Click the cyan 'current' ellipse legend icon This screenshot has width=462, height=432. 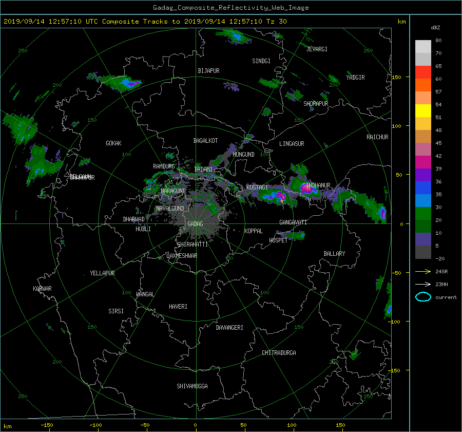[423, 297]
